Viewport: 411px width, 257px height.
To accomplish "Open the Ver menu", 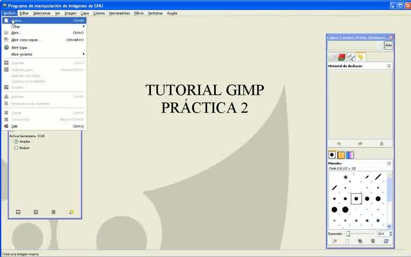I will 57,13.
